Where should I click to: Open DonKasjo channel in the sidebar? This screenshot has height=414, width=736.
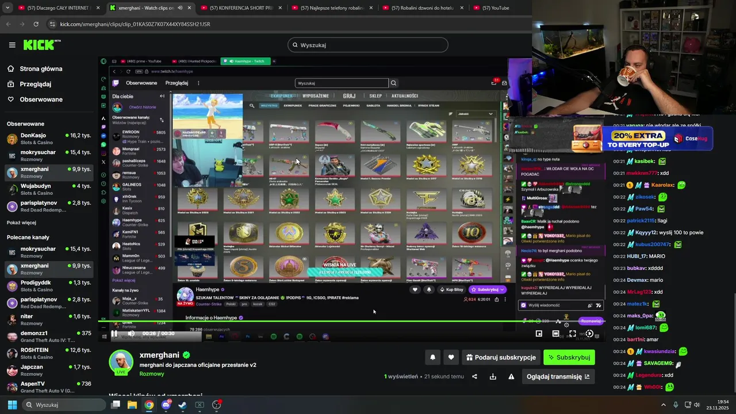pyautogui.click(x=49, y=139)
